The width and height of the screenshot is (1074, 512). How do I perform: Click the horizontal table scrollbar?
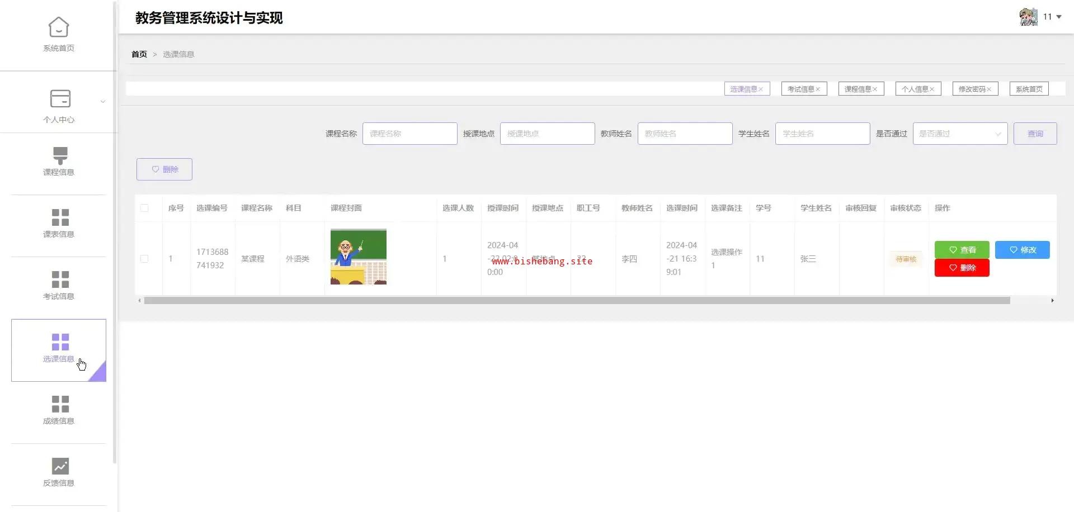577,301
